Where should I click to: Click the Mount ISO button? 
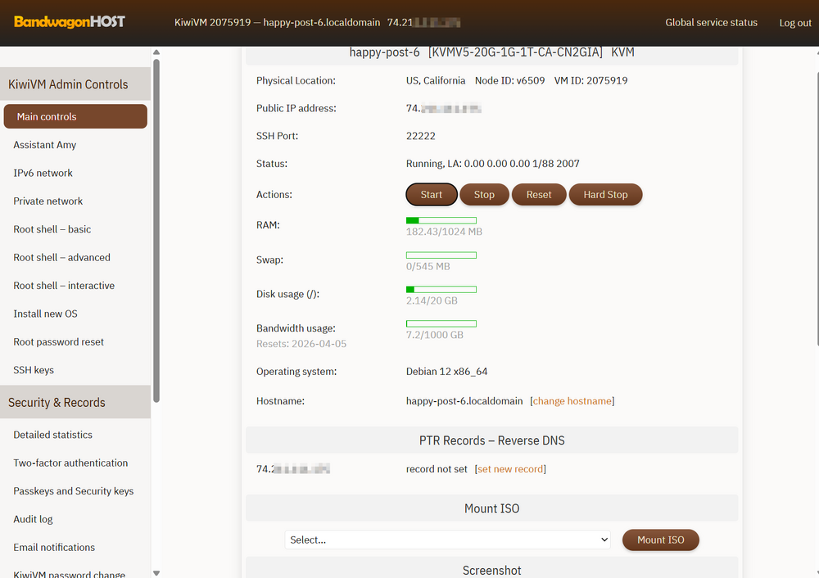[x=660, y=540]
